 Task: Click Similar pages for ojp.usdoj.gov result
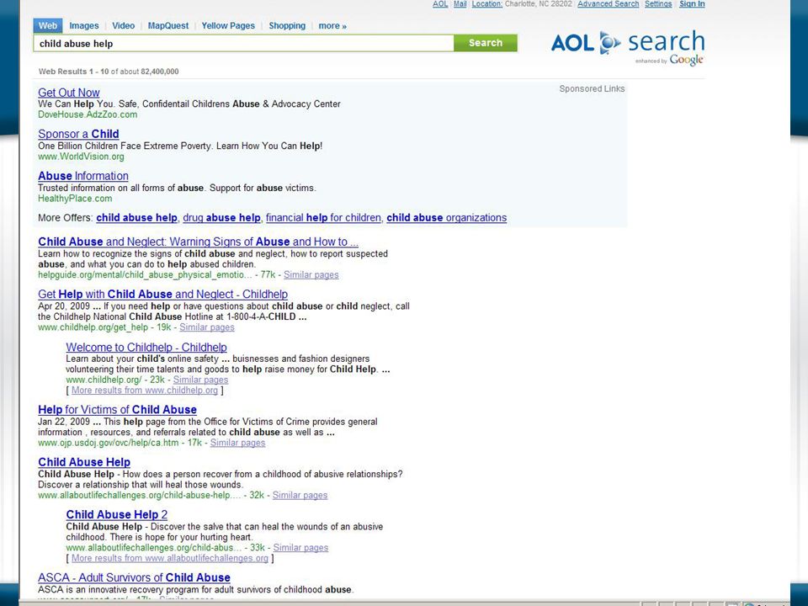point(237,443)
